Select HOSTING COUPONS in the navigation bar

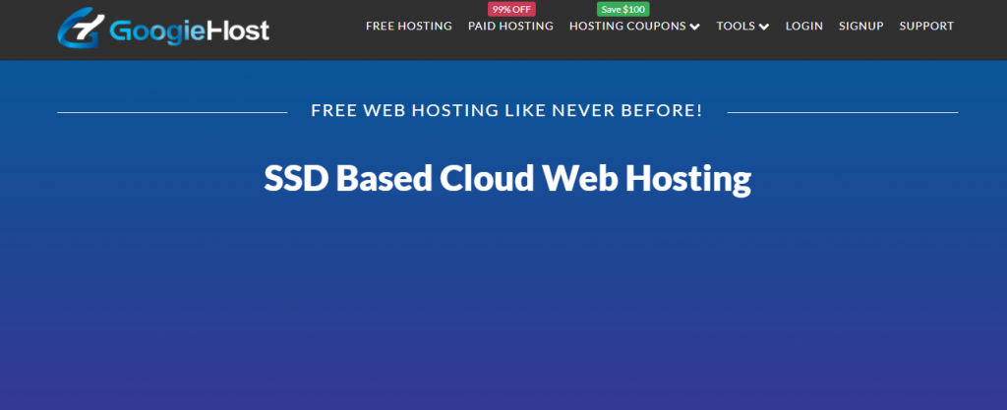[x=627, y=27]
